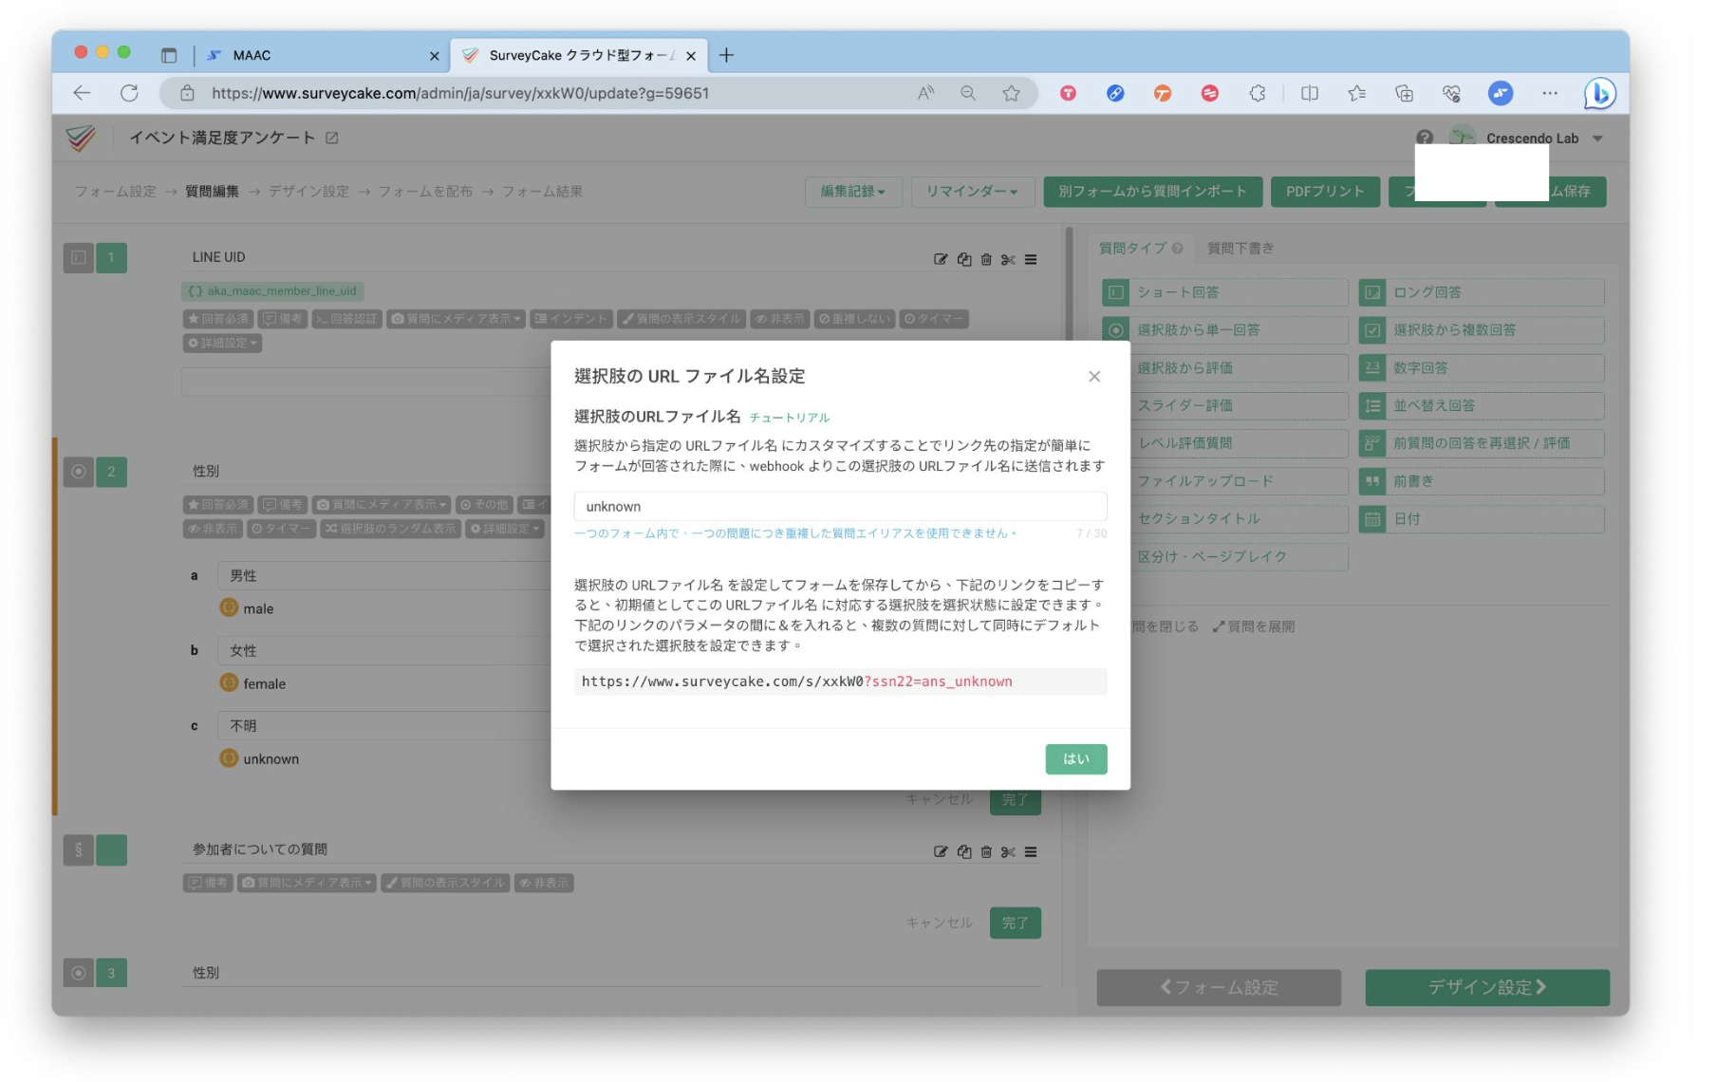Image resolution: width=1716 pixels, height=1082 pixels.
Task: Open 詳細設定 dropdown on LINE UID question
Action: point(222,343)
